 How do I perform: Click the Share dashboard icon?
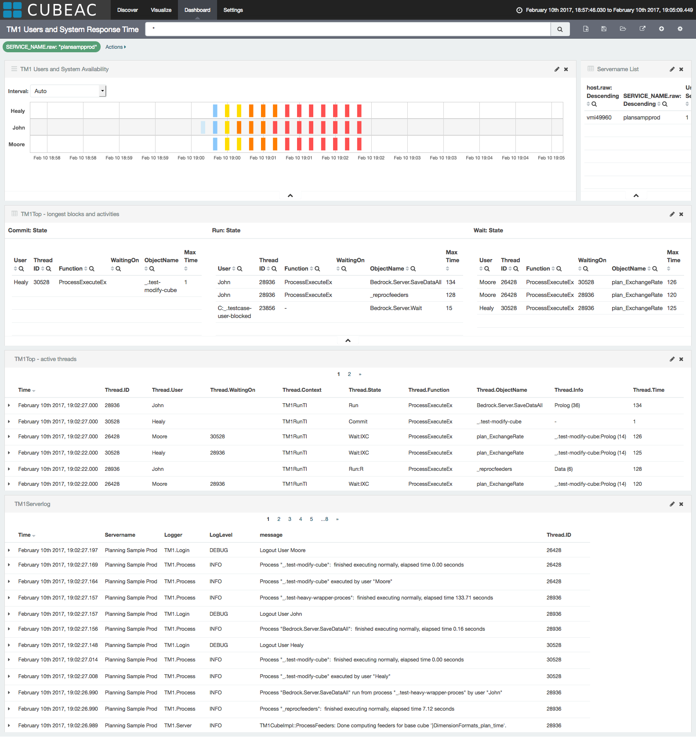click(x=642, y=29)
